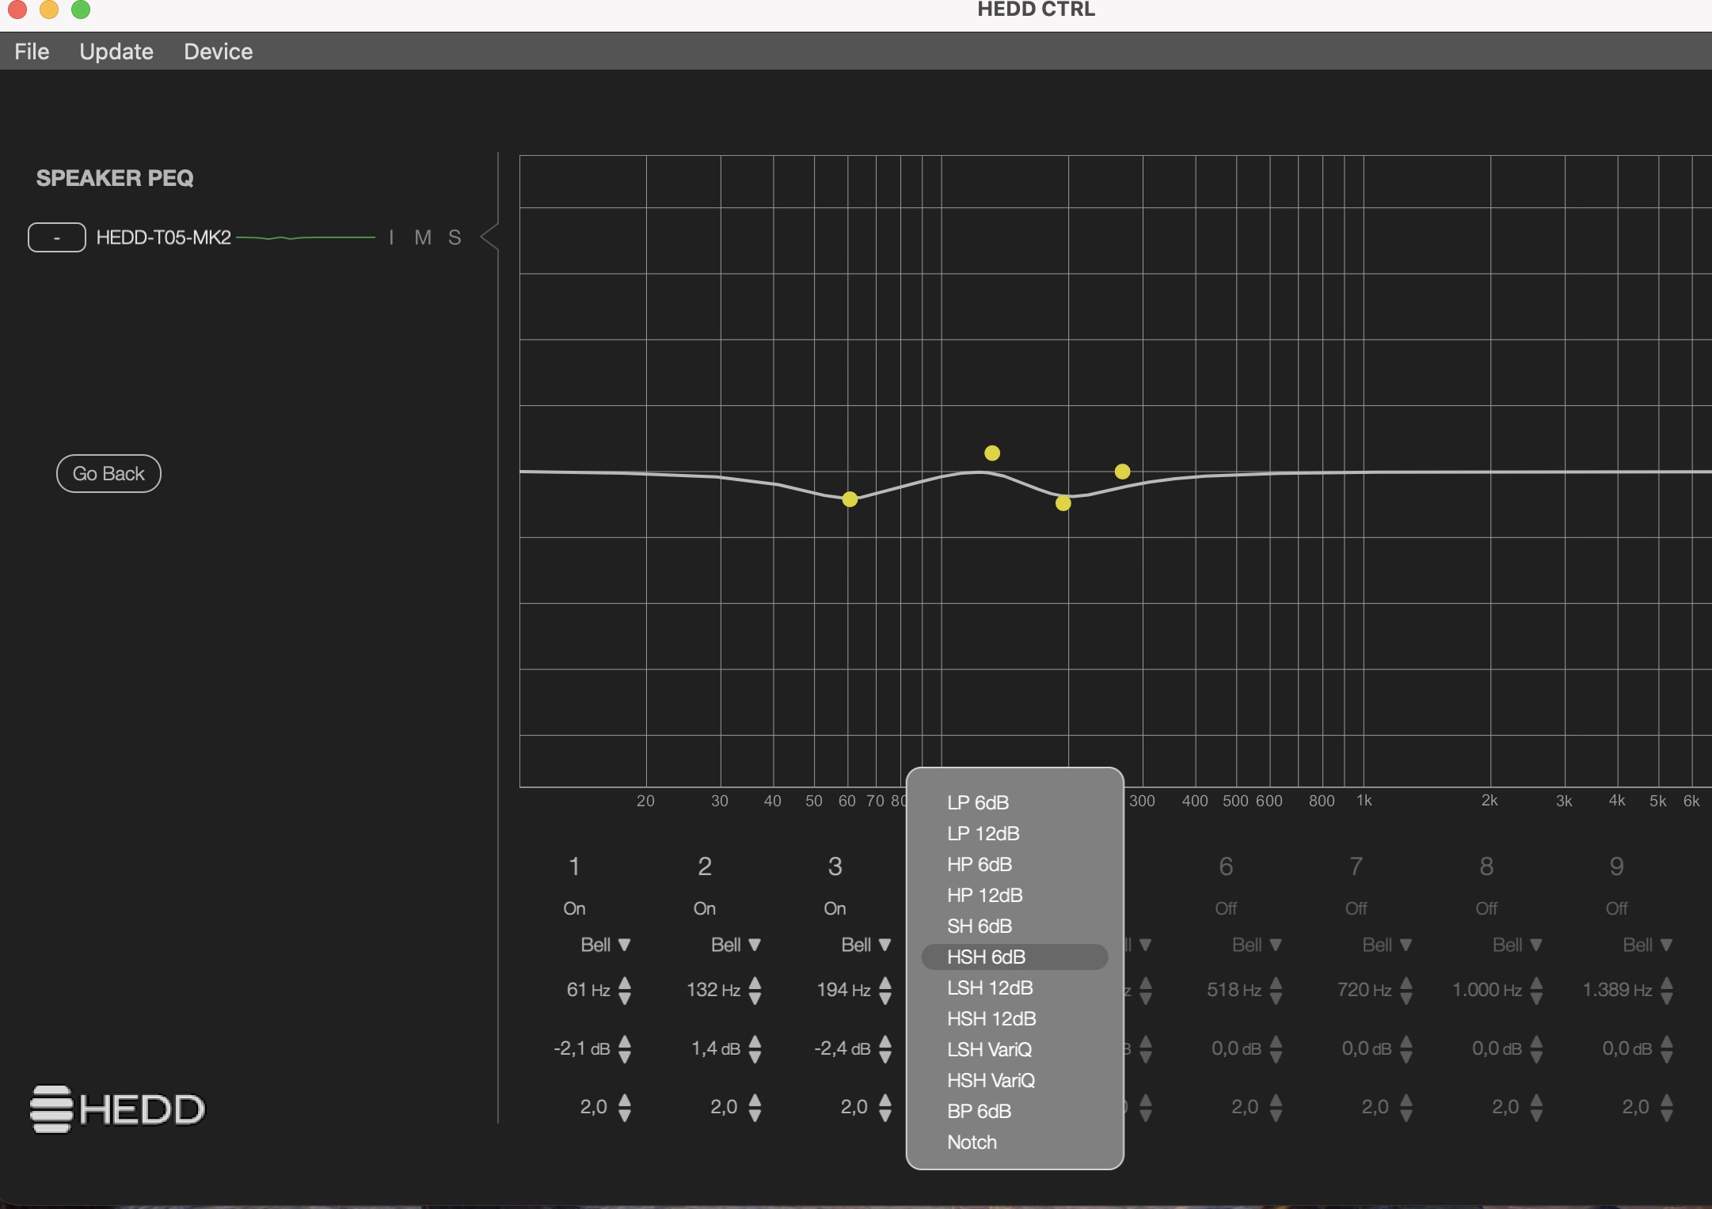Open the Device menu
The height and width of the screenshot is (1209, 1712).
pos(219,51)
